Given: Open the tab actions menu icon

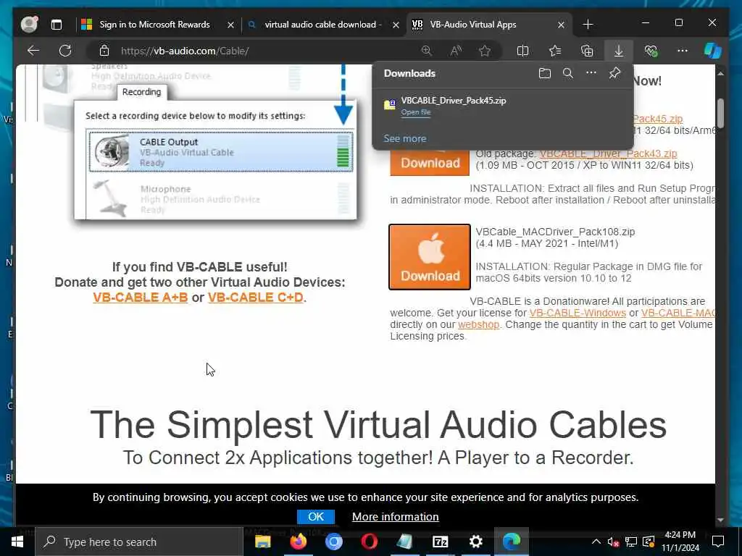Looking at the screenshot, I should tap(57, 25).
